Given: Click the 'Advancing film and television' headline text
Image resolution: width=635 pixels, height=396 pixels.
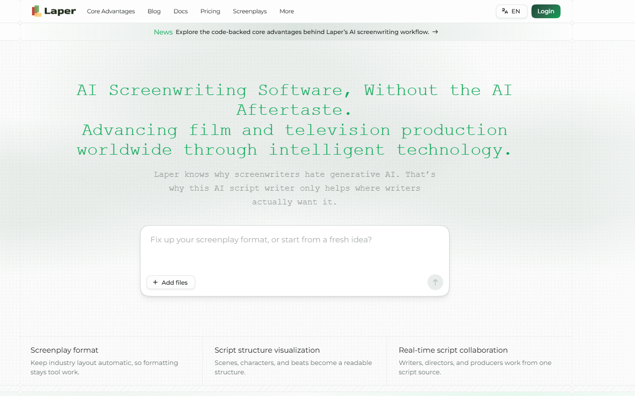Looking at the screenshot, I should click(295, 140).
